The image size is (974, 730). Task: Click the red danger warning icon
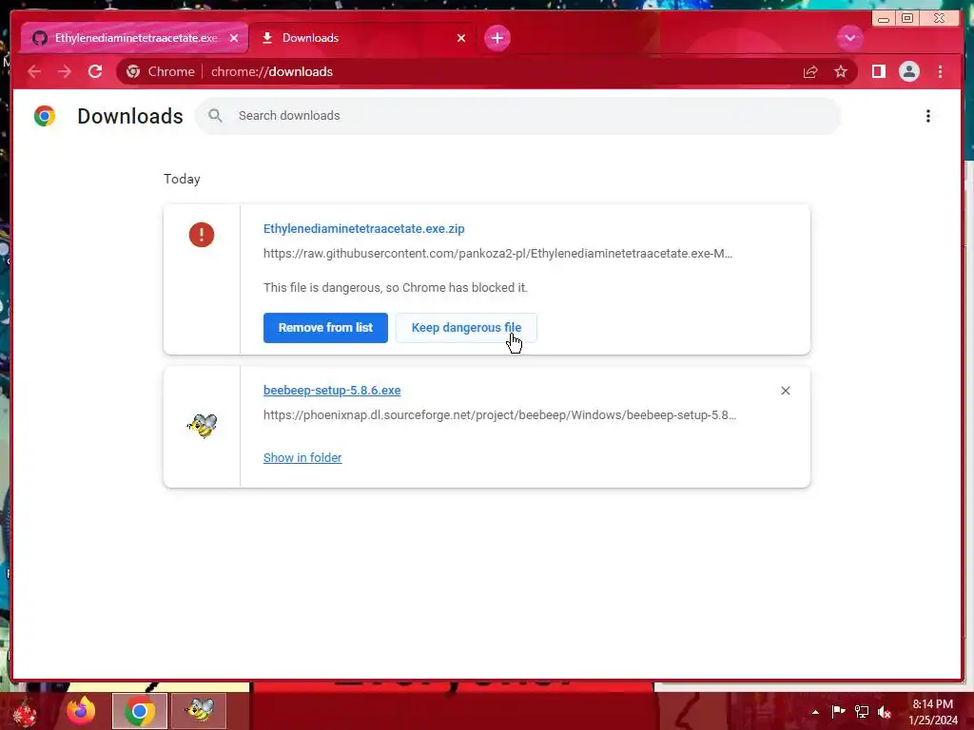[x=202, y=235]
